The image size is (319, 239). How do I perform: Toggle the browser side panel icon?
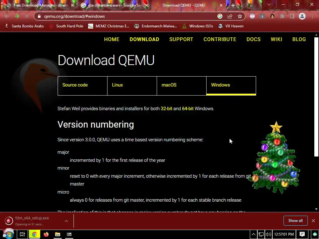[x=292, y=16]
